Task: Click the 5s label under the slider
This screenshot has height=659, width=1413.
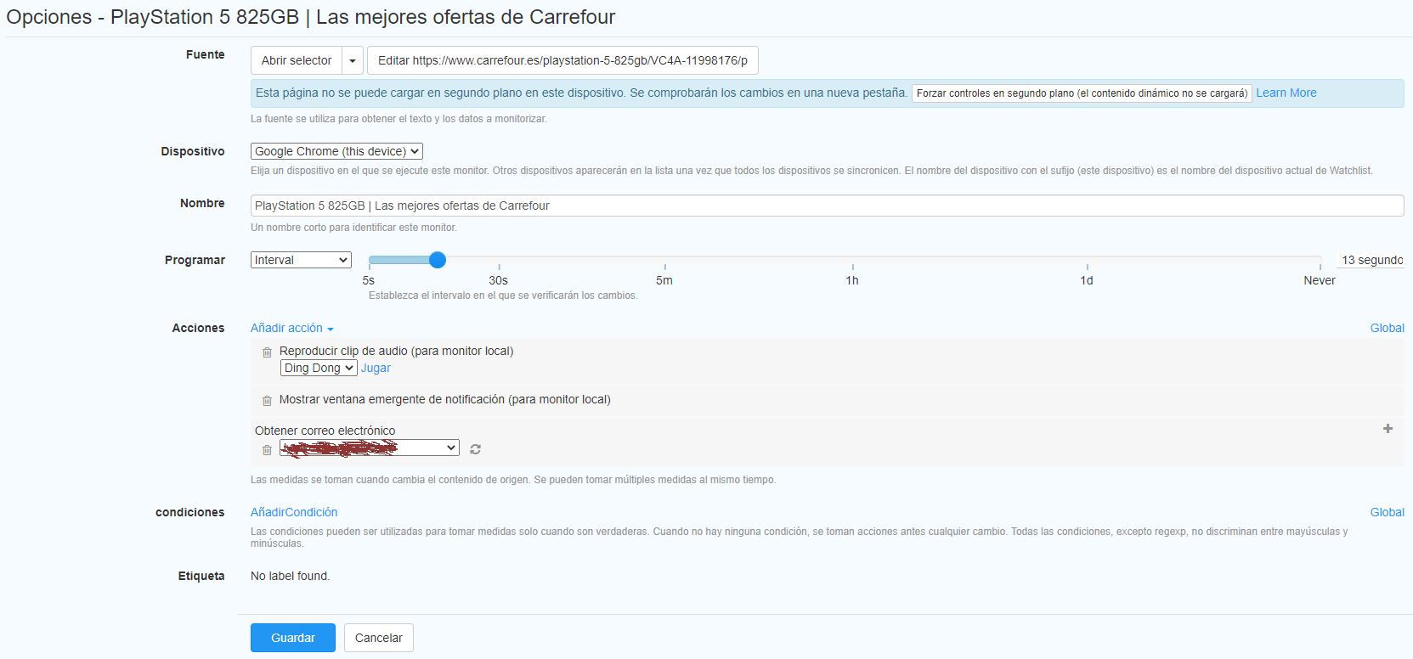Action: [368, 280]
